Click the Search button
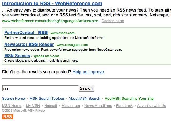Image resolution: width=171 pixels, height=121 pixels. tap(86, 88)
